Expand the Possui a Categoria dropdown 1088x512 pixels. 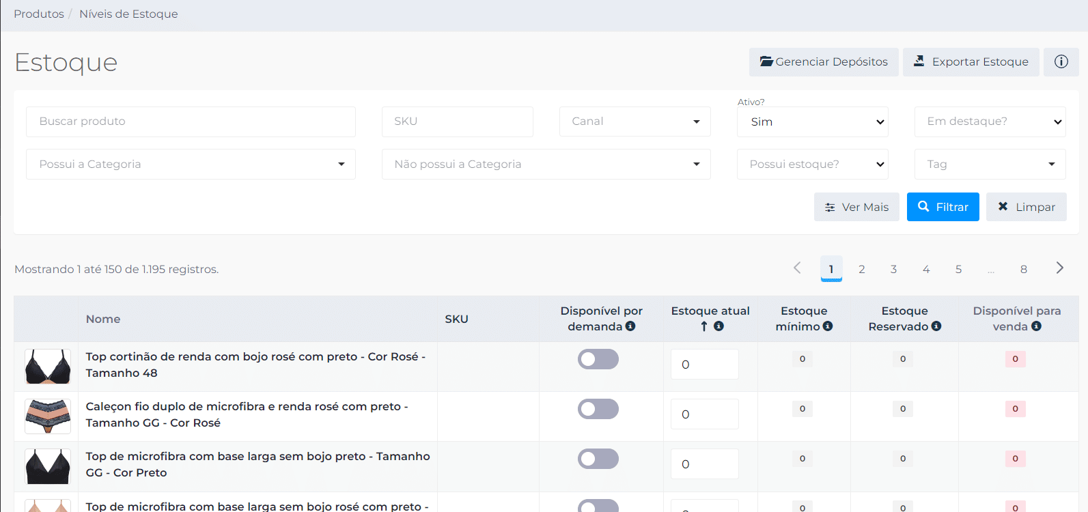191,165
